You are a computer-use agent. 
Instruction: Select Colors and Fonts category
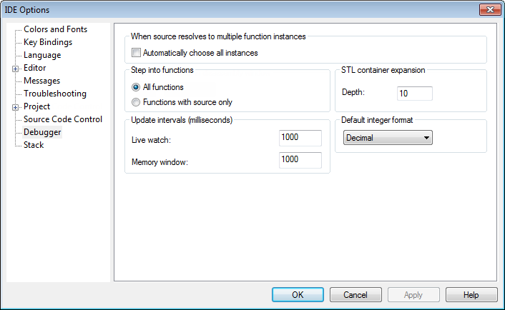(55, 29)
